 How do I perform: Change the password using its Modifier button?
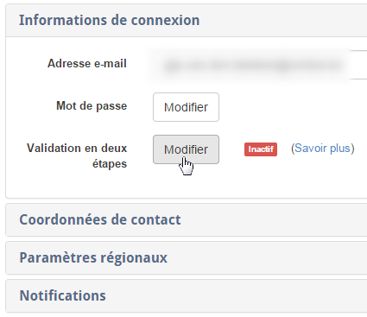[186, 107]
